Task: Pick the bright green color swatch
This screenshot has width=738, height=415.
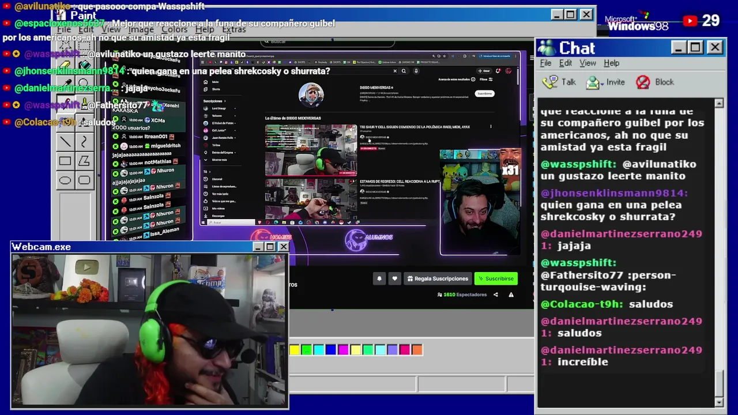Action: (x=306, y=349)
